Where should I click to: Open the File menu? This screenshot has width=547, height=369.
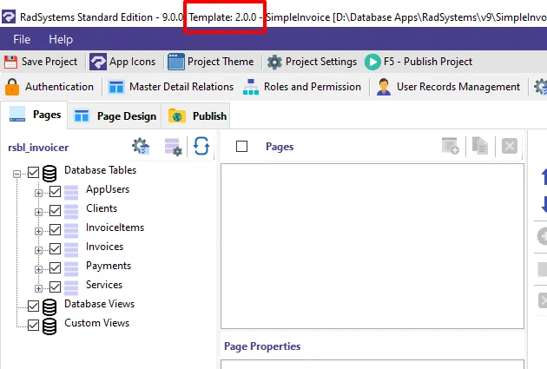point(22,39)
